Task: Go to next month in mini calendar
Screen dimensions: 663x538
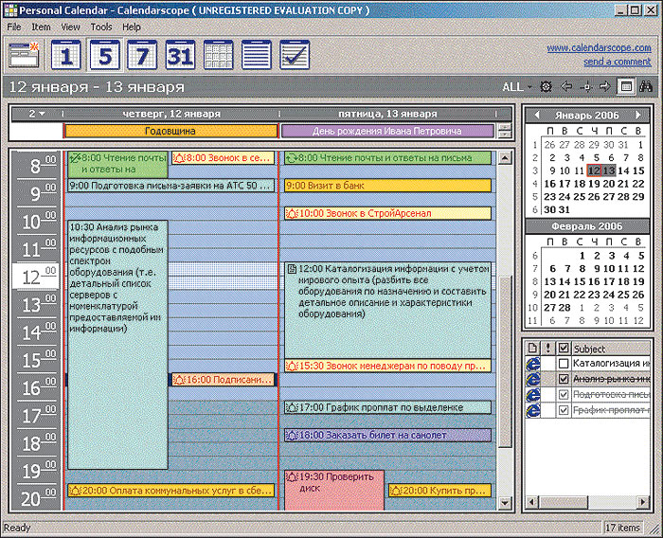Action: 638,115
